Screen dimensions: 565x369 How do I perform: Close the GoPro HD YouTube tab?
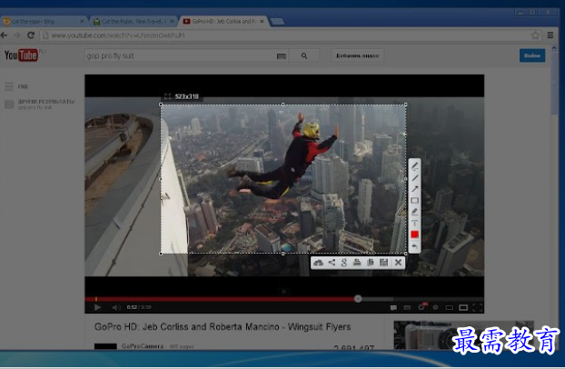click(x=262, y=22)
